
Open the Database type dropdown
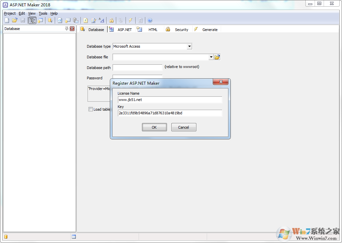[x=189, y=46]
